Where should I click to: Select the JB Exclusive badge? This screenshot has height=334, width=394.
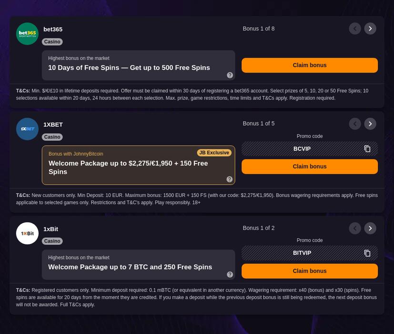[214, 152]
